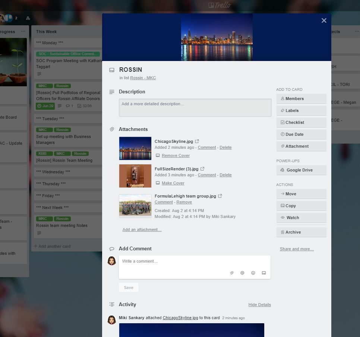Click the Trello logo in header
The width and height of the screenshot is (360, 337).
click(220, 5)
